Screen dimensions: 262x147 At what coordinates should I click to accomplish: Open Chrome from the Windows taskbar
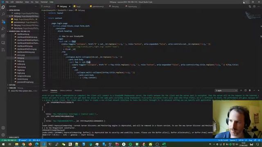point(23,144)
